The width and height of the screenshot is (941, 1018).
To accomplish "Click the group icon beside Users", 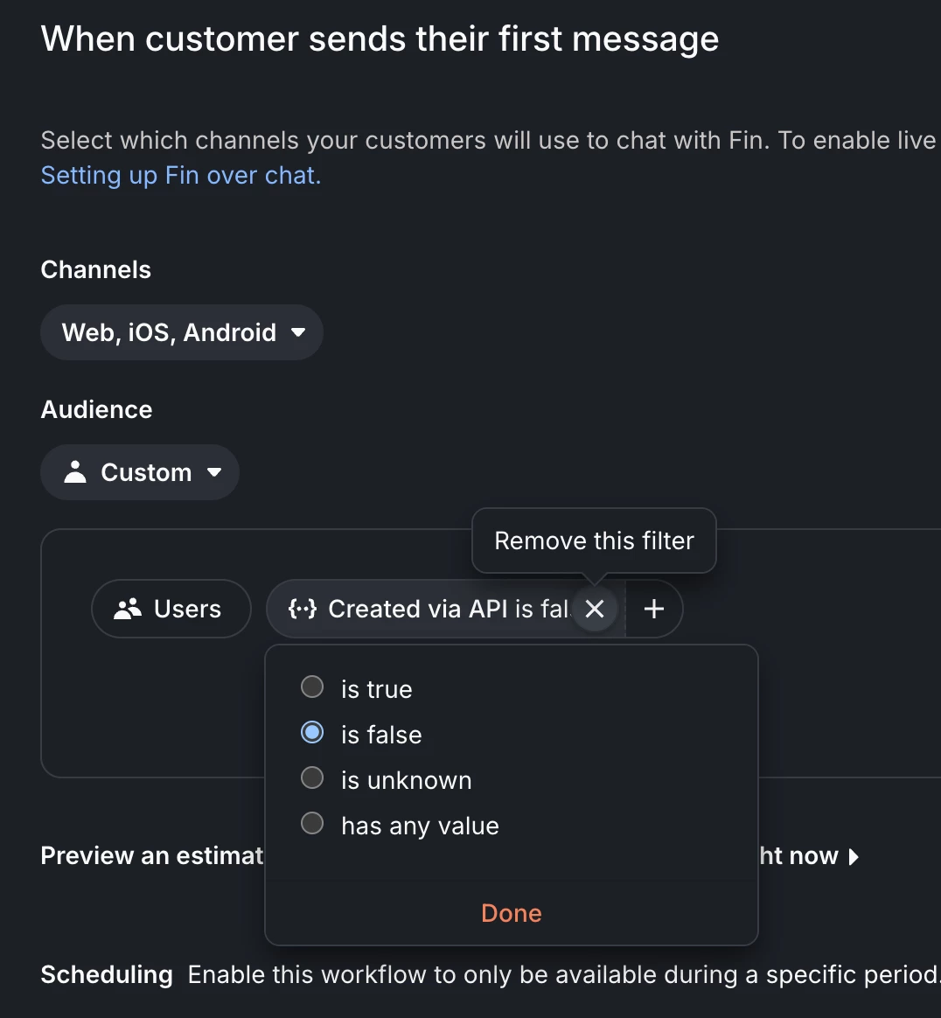I will tap(128, 609).
